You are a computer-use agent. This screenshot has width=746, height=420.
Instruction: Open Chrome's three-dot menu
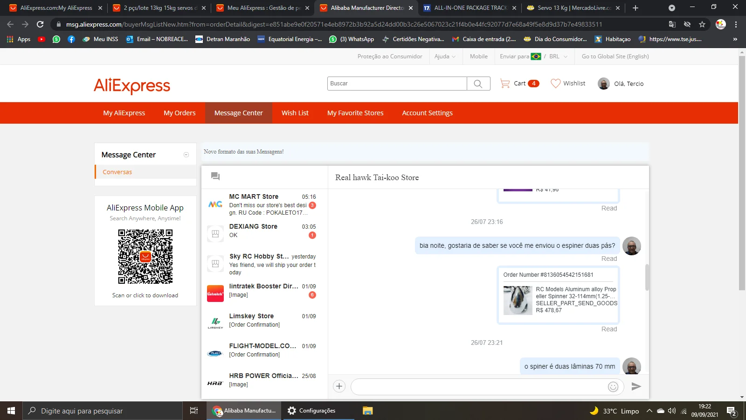[736, 24]
